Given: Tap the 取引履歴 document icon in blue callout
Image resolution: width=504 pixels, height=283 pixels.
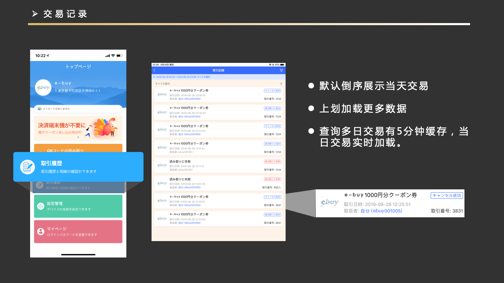Looking at the screenshot, I should pyautogui.click(x=27, y=167).
